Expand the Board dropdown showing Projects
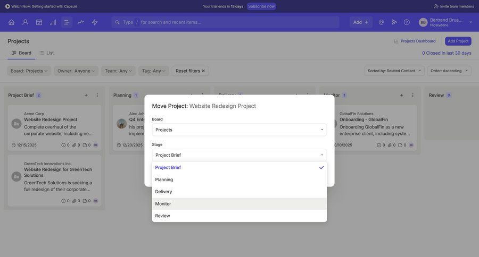 239,130
